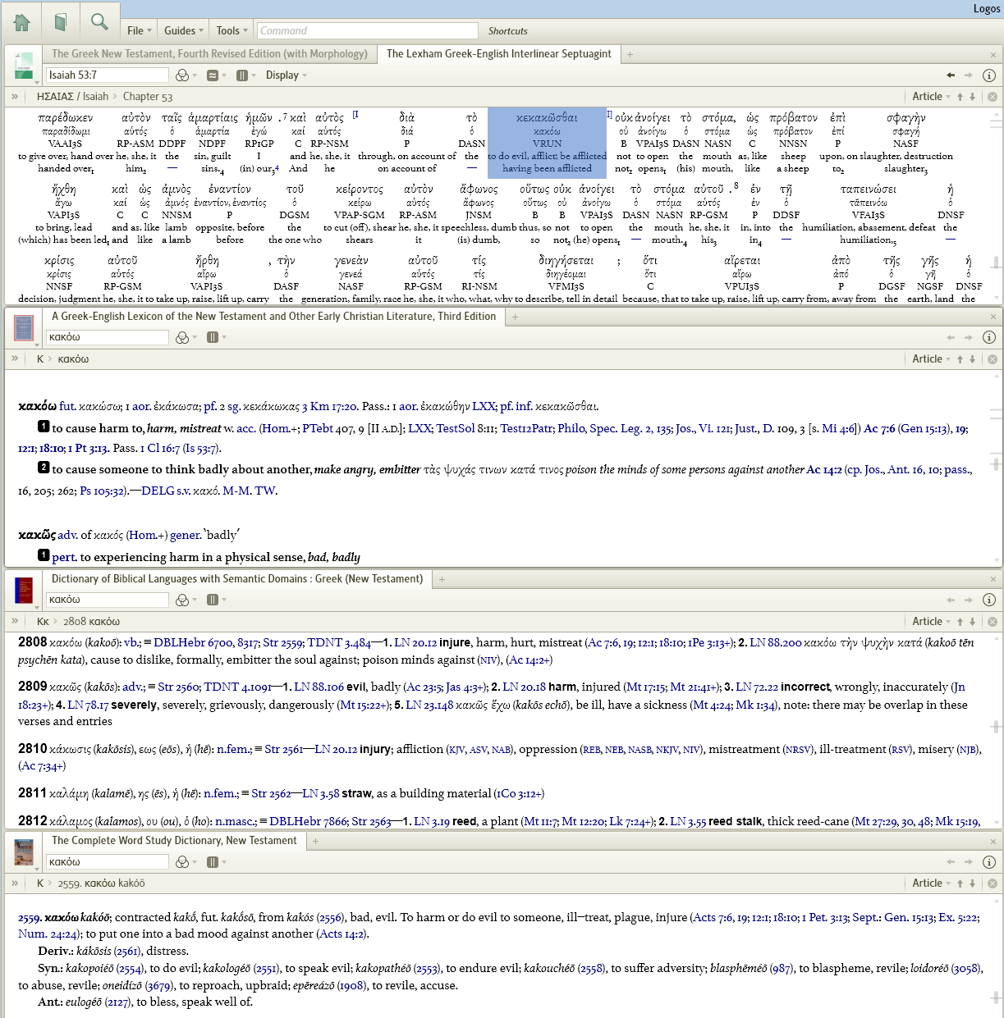1004x1018 pixels.
Task: Jump to next article in BDAG panel
Action: click(x=973, y=359)
